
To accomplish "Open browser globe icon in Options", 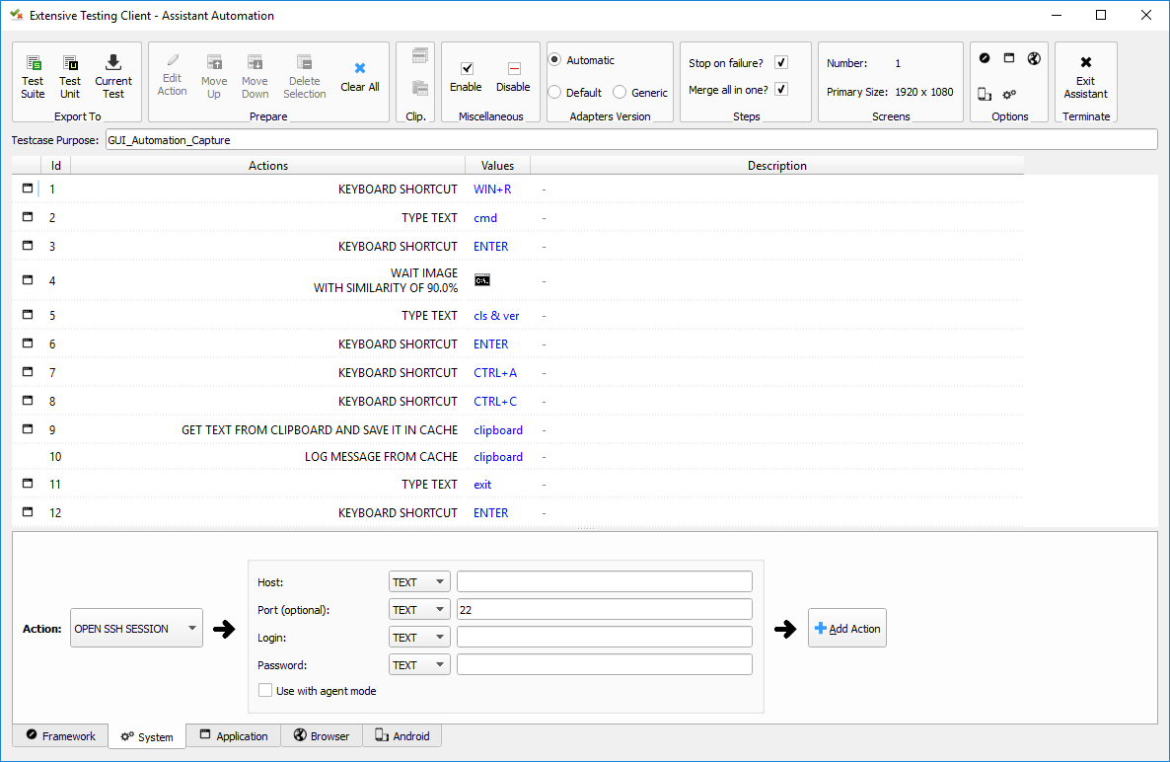I will coord(1034,58).
